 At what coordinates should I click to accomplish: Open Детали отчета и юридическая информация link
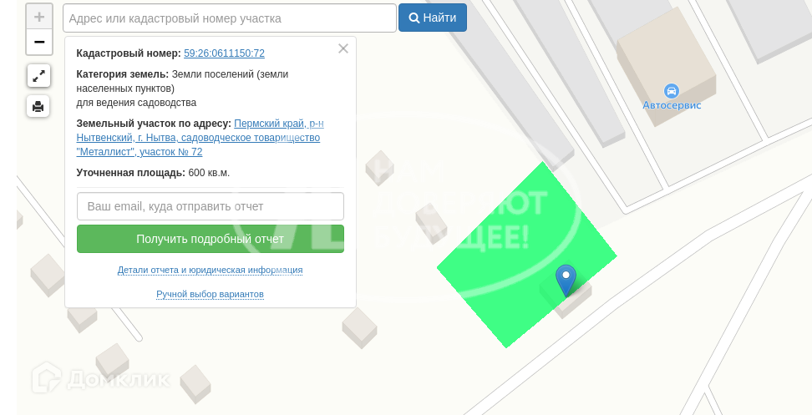pyautogui.click(x=211, y=270)
